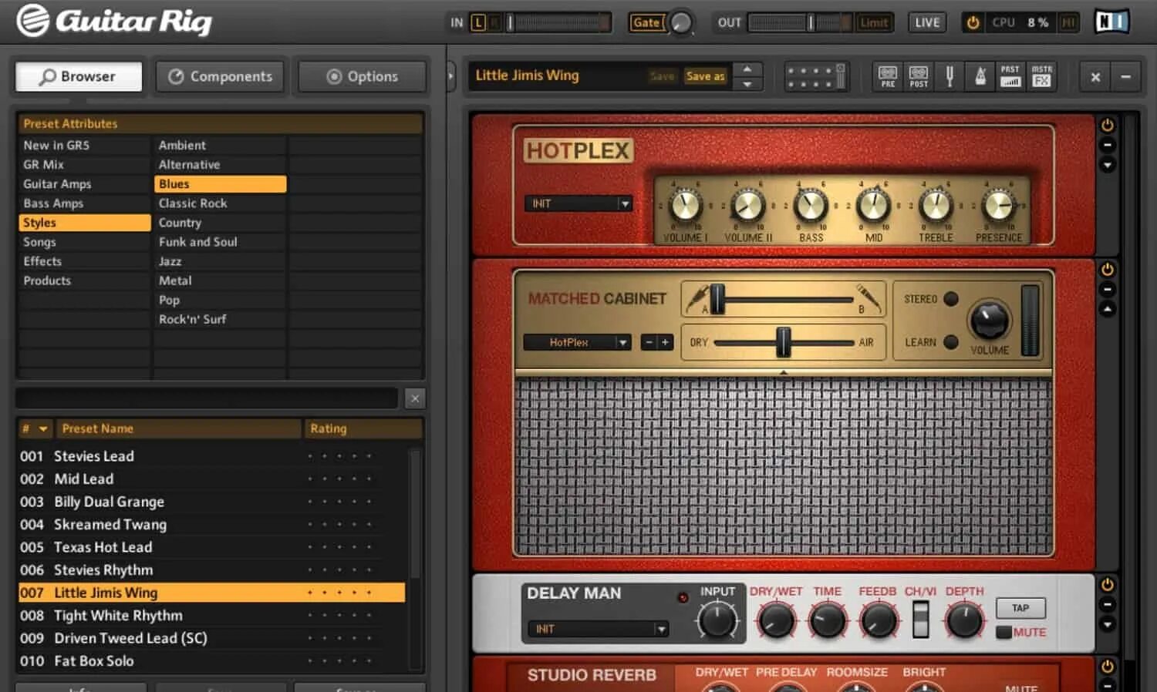Select previous preset with up arrow
Viewport: 1157px width, 692px height.
(747, 69)
